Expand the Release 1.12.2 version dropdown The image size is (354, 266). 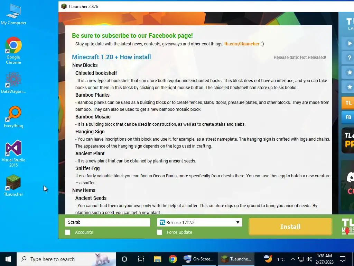tap(199, 222)
